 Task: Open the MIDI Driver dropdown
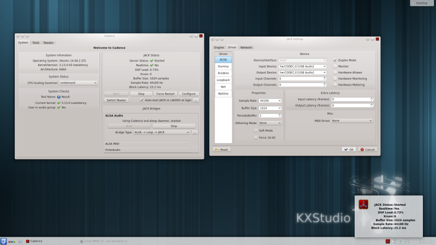click(352, 120)
